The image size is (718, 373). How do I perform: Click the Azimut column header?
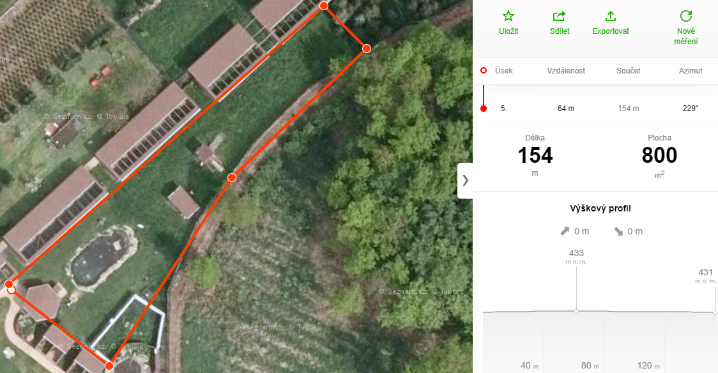(x=691, y=70)
